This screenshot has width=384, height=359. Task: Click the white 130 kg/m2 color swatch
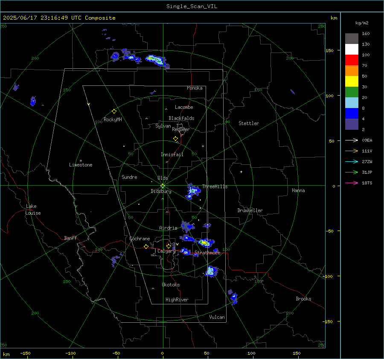(x=352, y=50)
